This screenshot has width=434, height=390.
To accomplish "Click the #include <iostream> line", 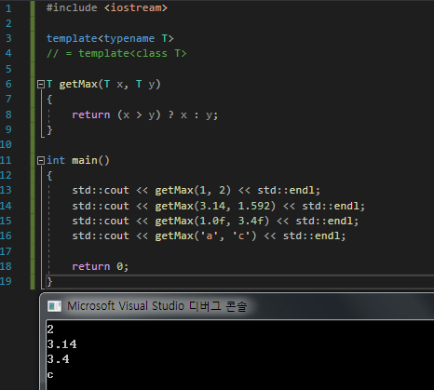I will (107, 7).
